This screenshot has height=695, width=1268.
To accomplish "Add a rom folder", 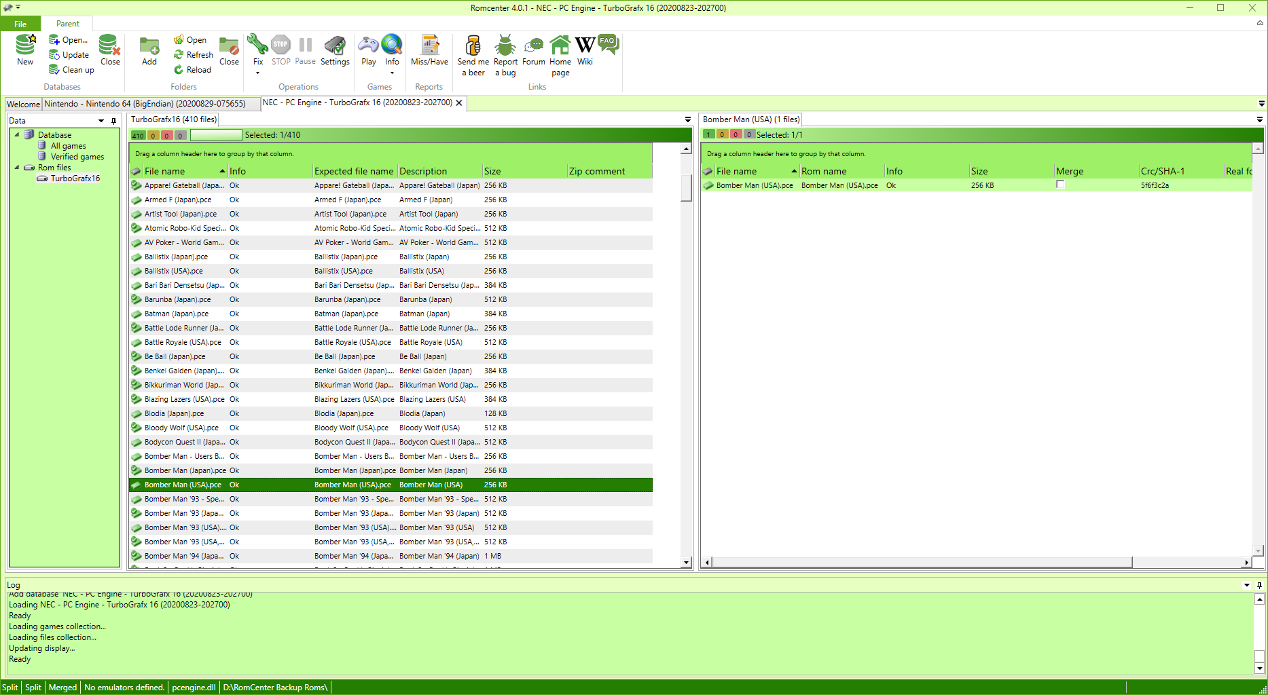I will coord(149,50).
